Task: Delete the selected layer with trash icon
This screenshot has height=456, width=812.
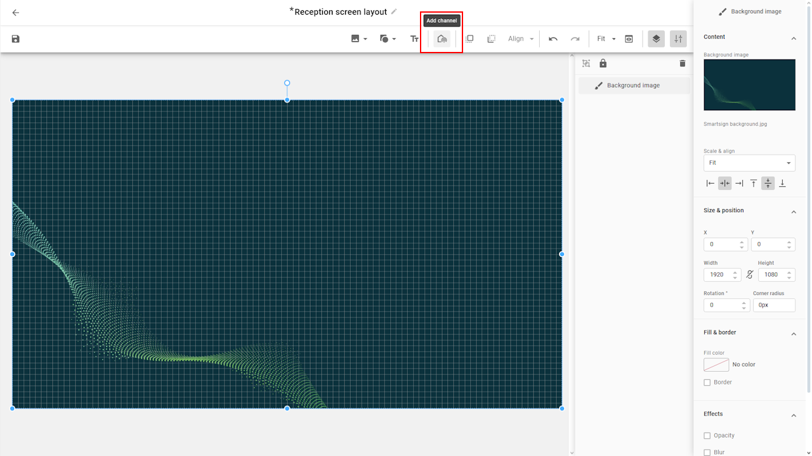Action: (683, 63)
